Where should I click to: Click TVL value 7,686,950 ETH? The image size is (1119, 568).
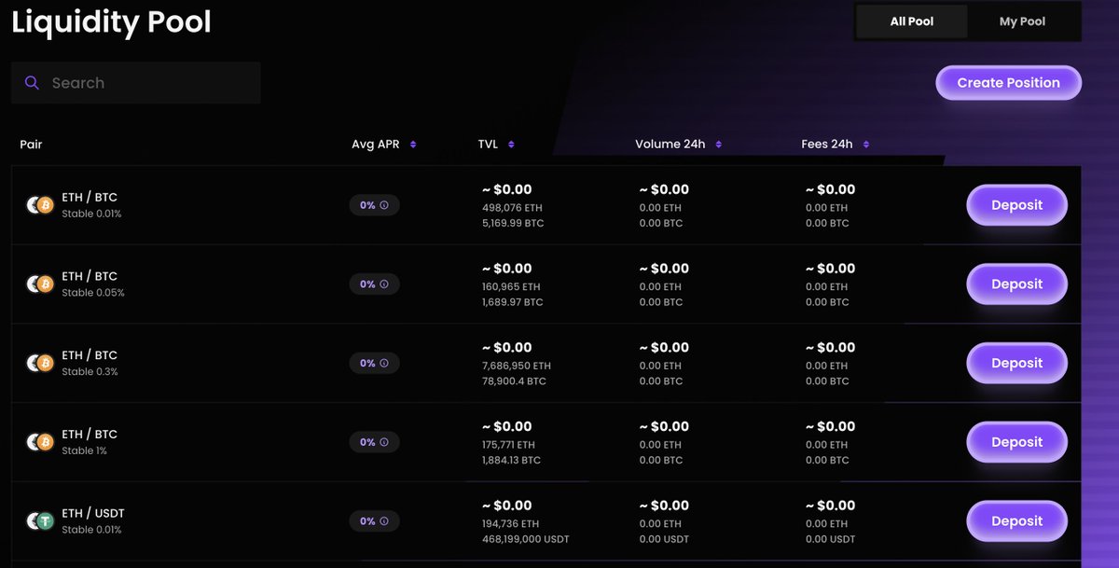[x=517, y=366]
